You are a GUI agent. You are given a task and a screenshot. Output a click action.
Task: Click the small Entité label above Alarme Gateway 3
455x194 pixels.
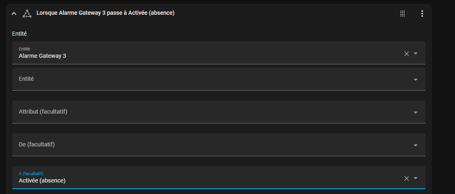pyautogui.click(x=24, y=49)
